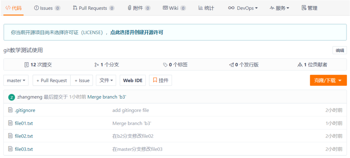
Task: Switch to the Issues tab
Action: (47, 8)
